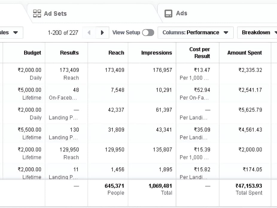This screenshot has height=208, width=277.
Task: Click the results value 48
Action: coord(76,90)
